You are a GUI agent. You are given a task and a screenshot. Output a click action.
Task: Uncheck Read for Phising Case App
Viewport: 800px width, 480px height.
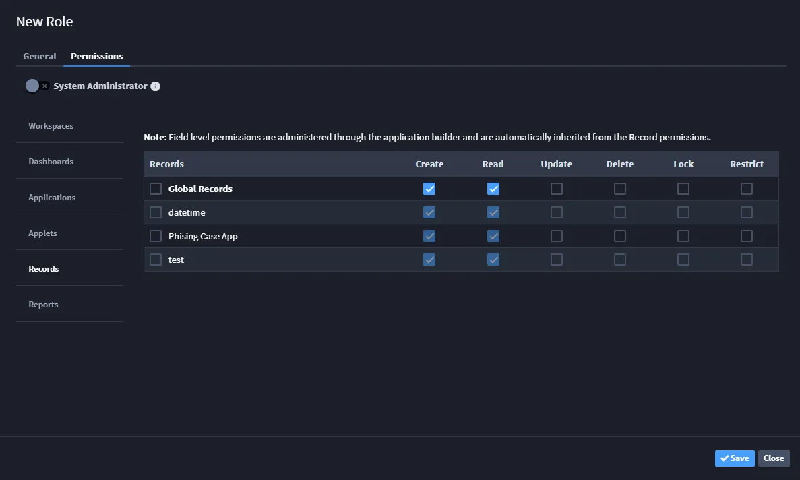coord(493,236)
